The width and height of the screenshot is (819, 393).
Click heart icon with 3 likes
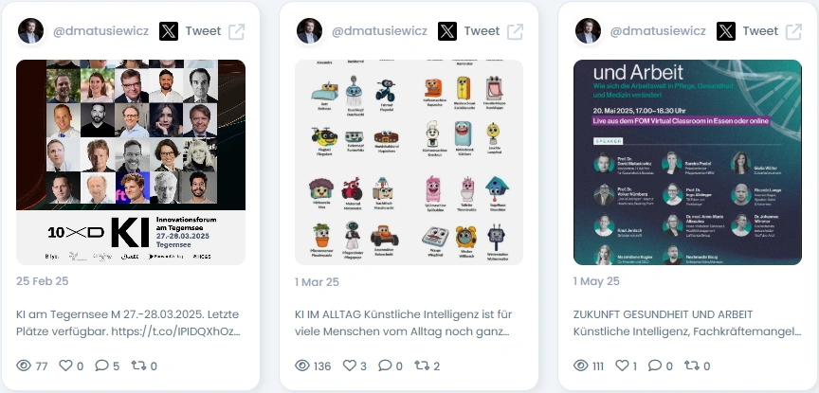click(x=350, y=366)
